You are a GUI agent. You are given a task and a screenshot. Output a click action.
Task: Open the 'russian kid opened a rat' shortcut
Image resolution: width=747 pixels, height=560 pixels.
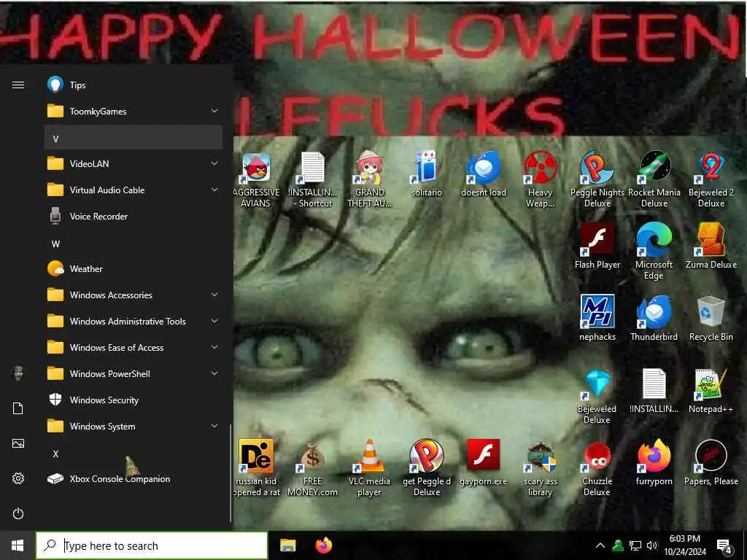click(x=256, y=468)
